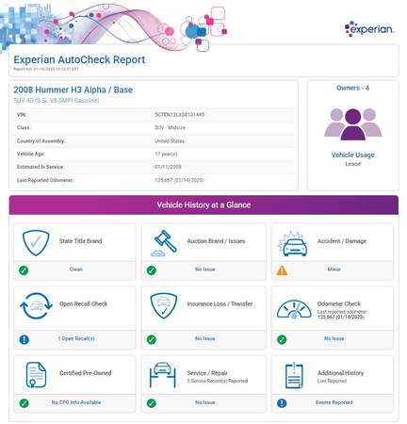This screenshot has width=407, height=424.
Task: Click the Experian logo
Action: pos(369,28)
